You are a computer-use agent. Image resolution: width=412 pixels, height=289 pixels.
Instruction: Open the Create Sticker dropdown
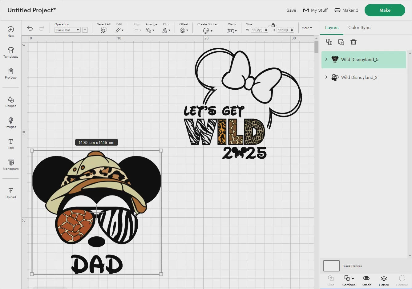tap(208, 31)
